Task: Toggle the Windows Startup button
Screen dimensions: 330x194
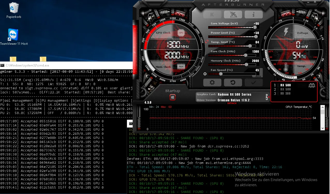Action: pos(173,97)
